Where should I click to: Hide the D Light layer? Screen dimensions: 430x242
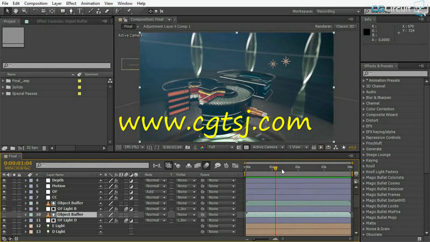click(4, 232)
